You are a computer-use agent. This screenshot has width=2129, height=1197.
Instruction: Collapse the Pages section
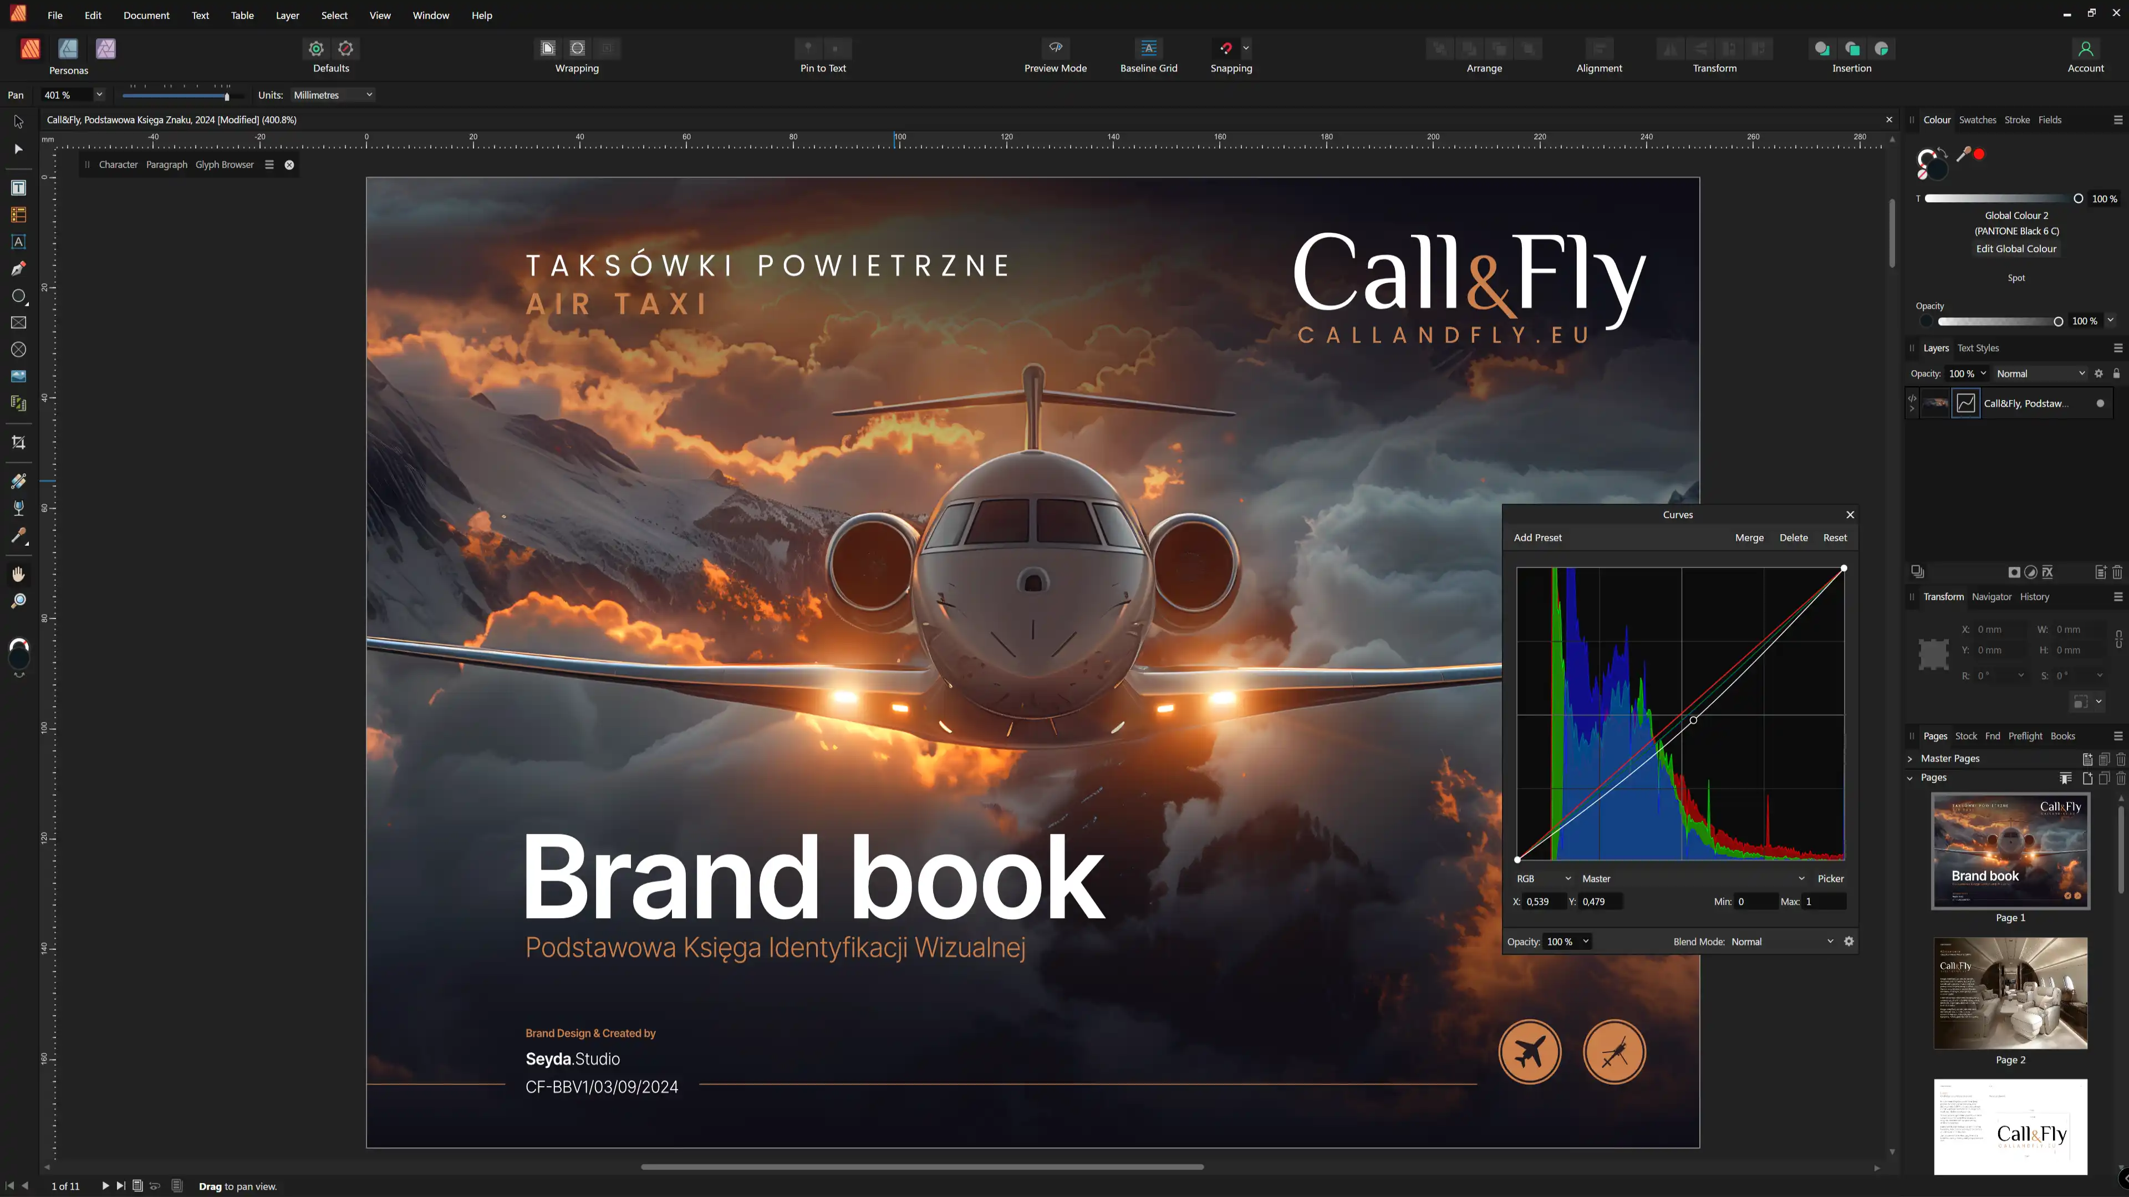point(1910,778)
